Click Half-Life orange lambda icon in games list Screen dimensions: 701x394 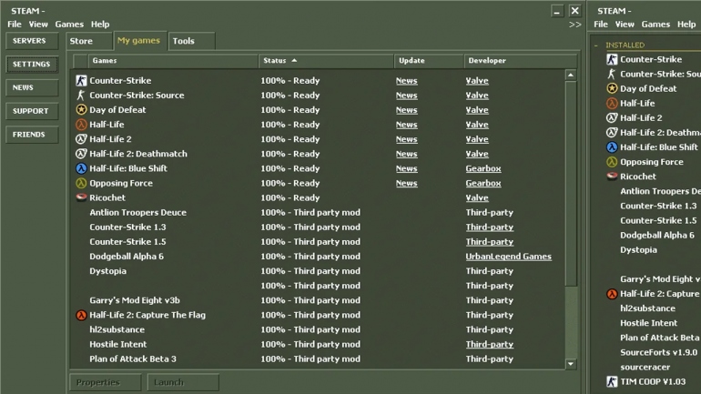(x=81, y=124)
